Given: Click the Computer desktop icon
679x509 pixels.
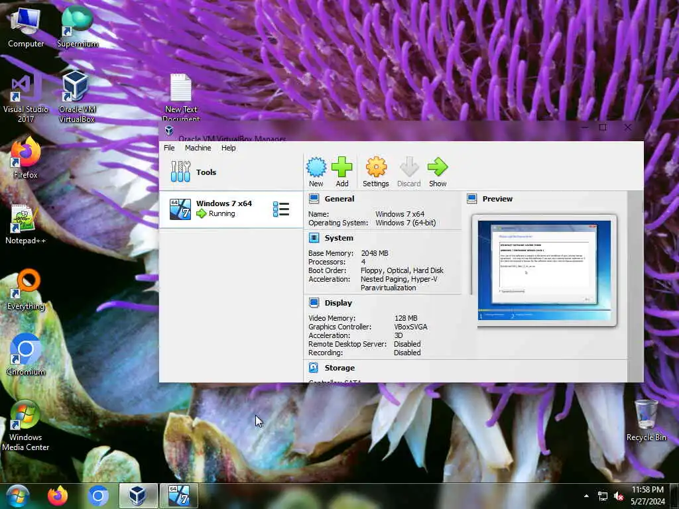Looking at the screenshot, I should pyautogui.click(x=26, y=27).
